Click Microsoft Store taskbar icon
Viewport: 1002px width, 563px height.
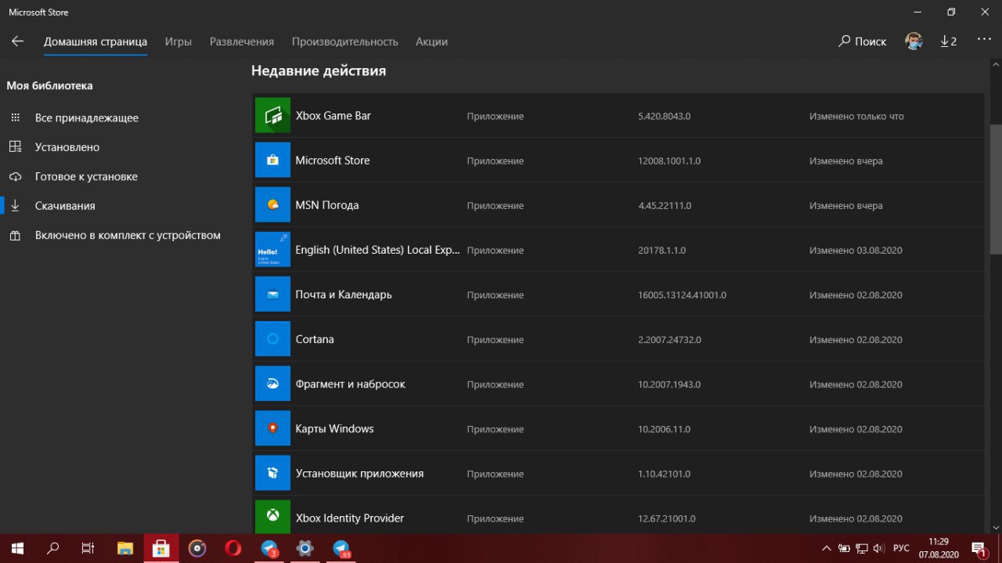(x=161, y=548)
